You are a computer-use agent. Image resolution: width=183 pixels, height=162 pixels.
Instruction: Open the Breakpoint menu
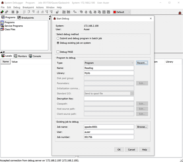(28, 7)
